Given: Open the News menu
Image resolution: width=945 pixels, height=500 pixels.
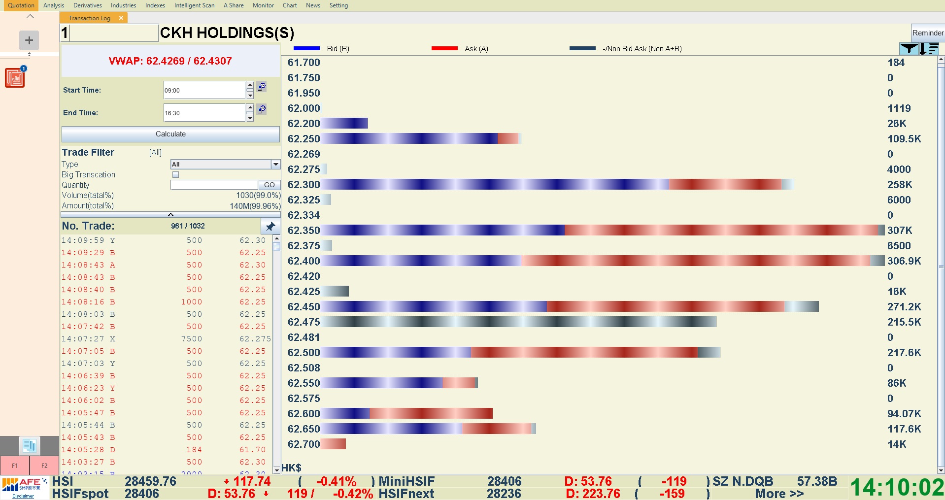Looking at the screenshot, I should (x=313, y=5).
